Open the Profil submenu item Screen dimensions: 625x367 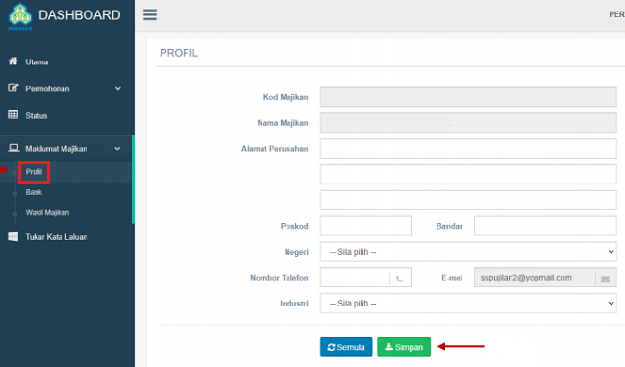coord(34,172)
